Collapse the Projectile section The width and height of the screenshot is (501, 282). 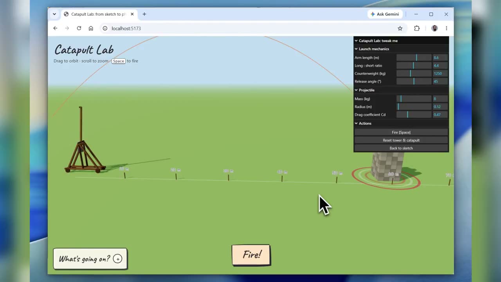[401, 90]
